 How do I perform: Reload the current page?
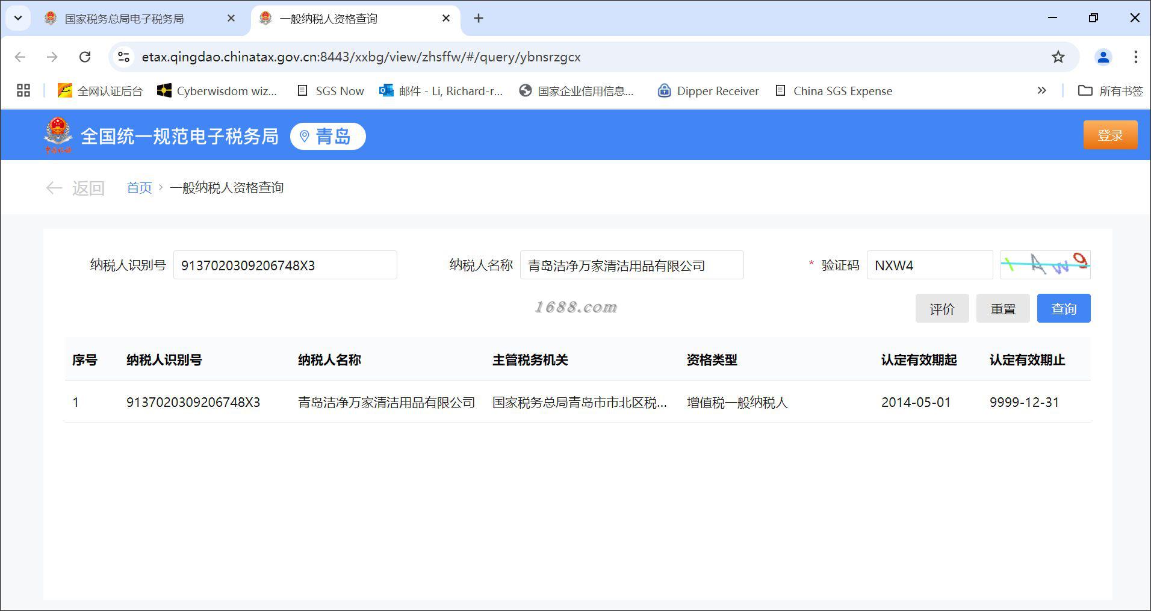(x=85, y=57)
